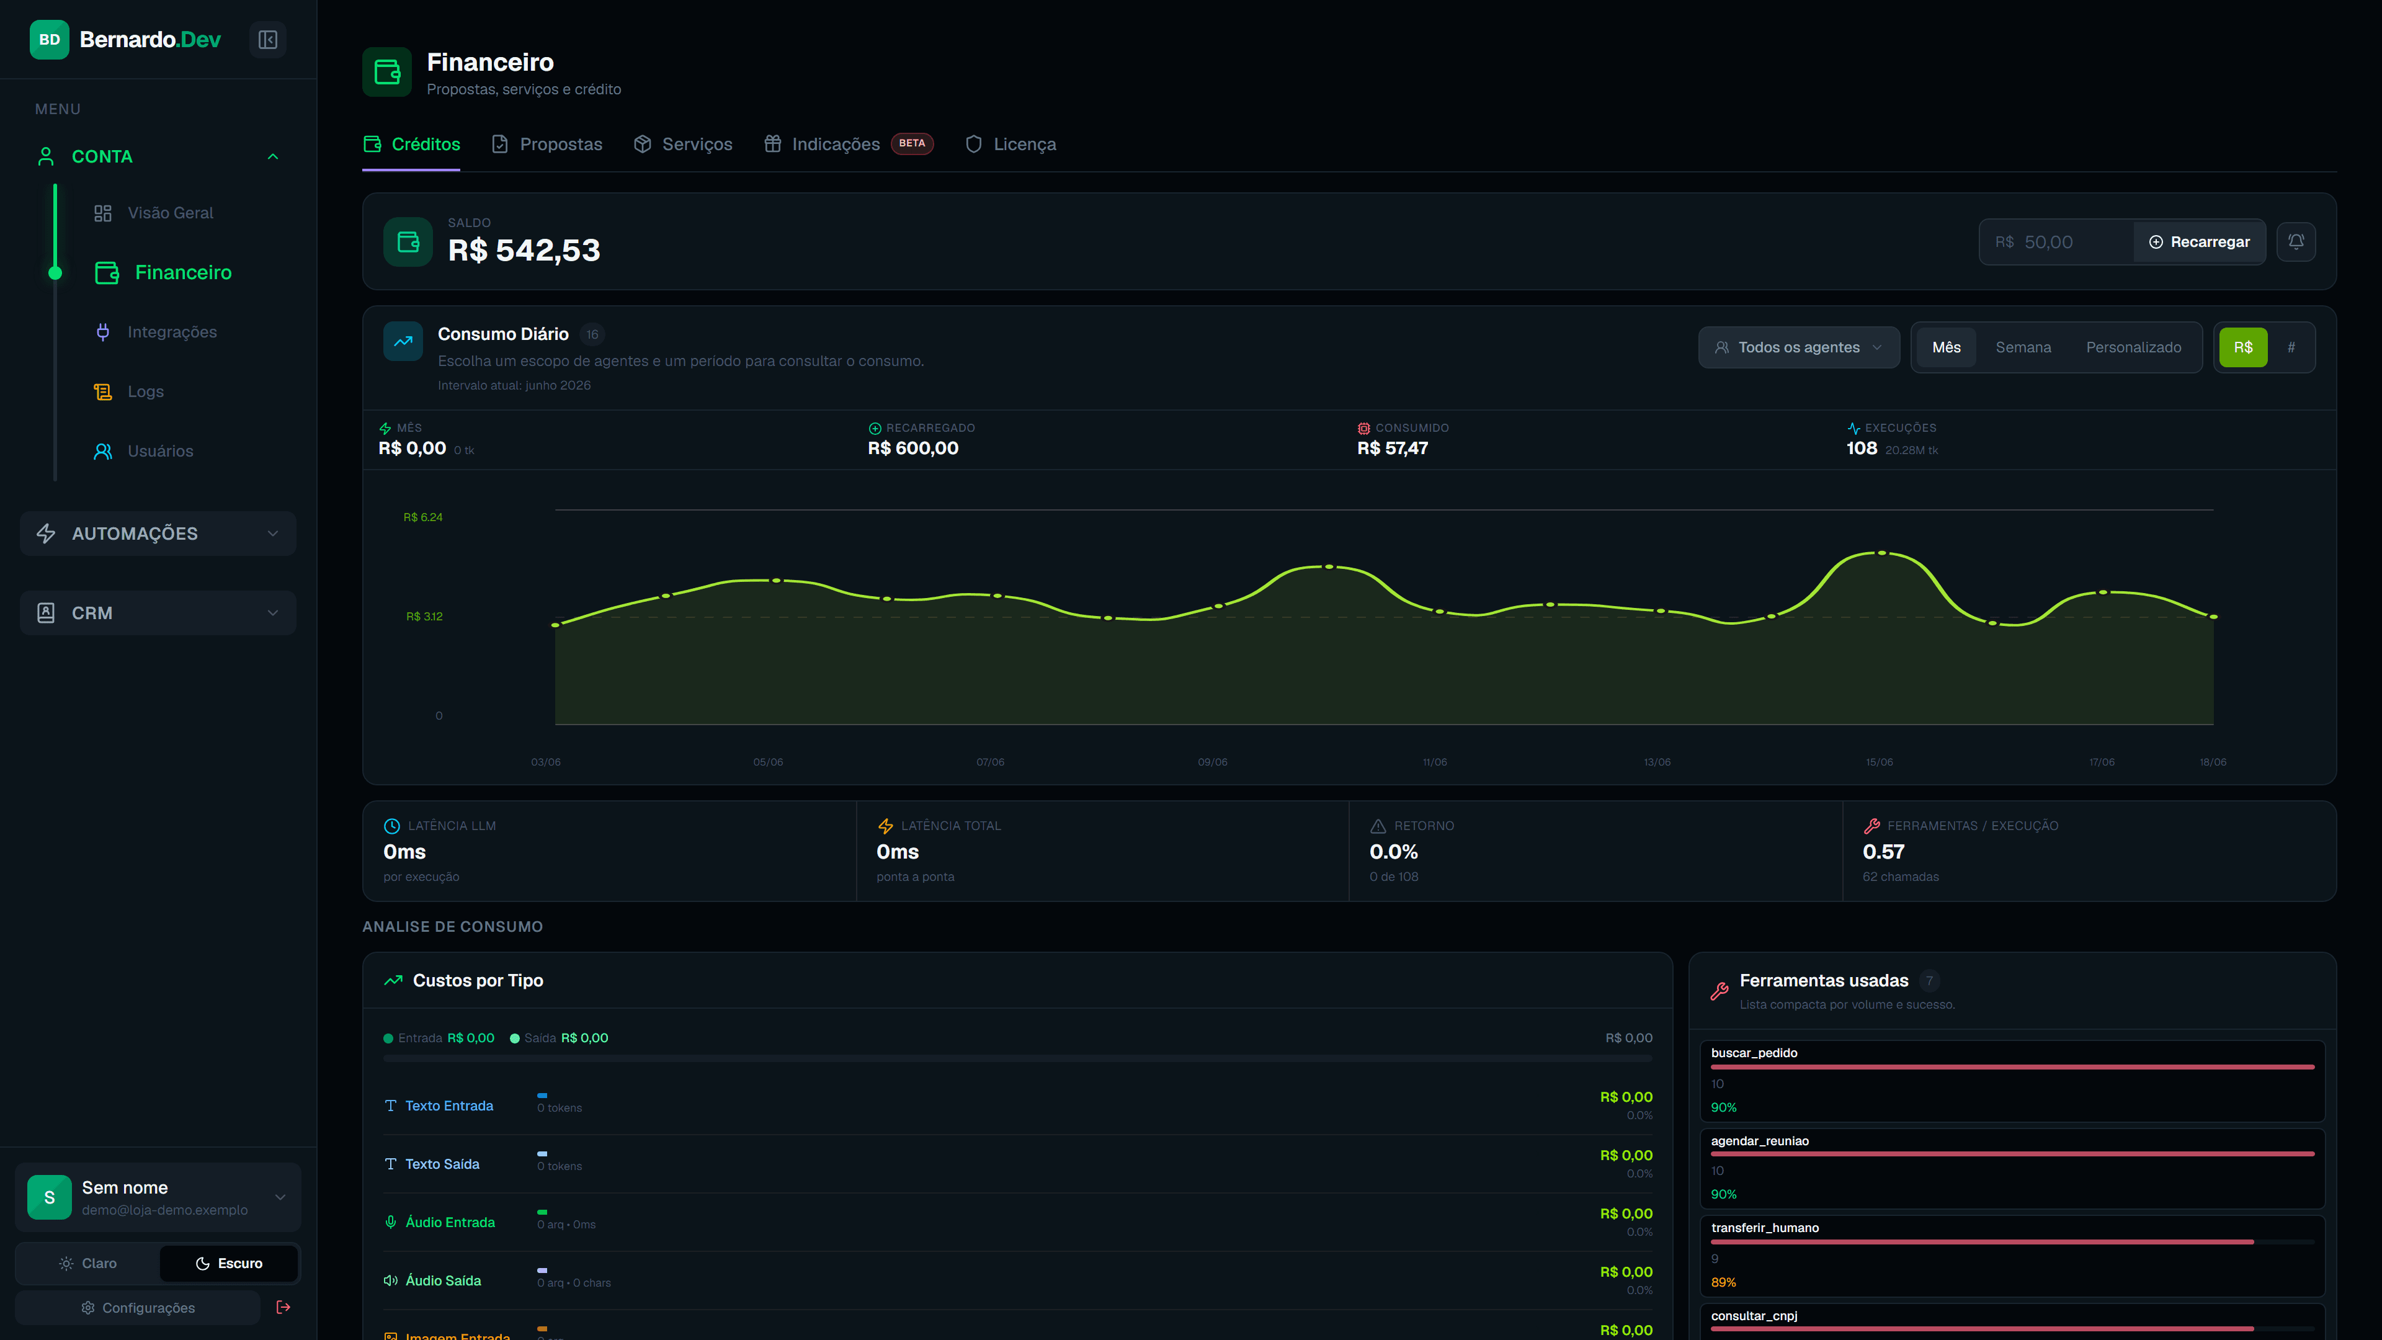The height and width of the screenshot is (1340, 2382).
Task: Click the recharge amount input field
Action: click(2058, 241)
